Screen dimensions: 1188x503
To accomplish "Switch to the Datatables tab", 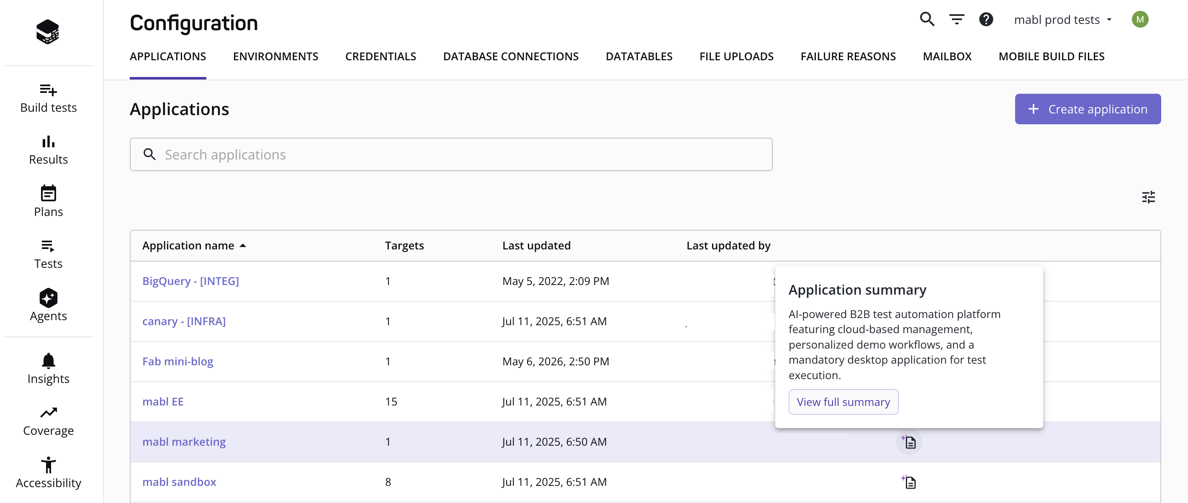I will tap(639, 56).
